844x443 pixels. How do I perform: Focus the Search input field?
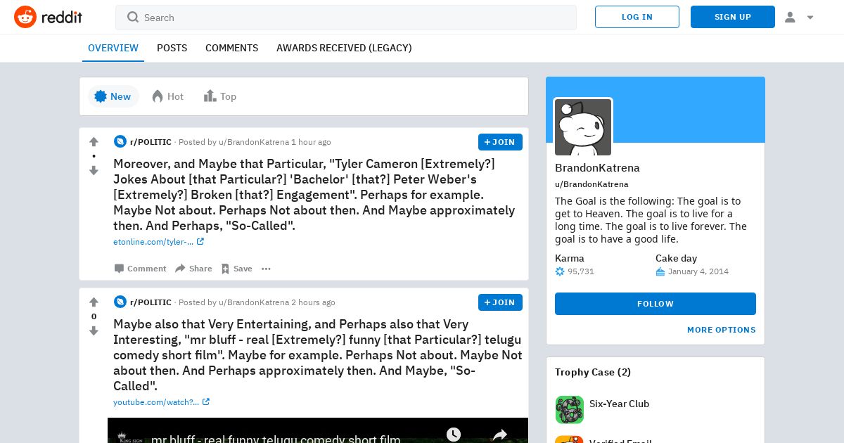coord(346,18)
